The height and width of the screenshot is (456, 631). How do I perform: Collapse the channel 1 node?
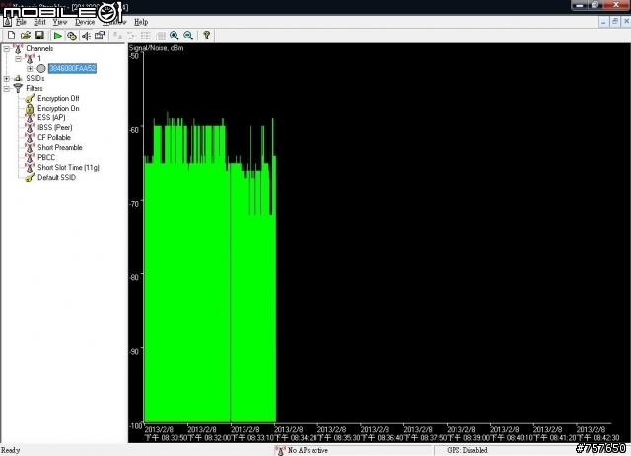tap(18, 59)
